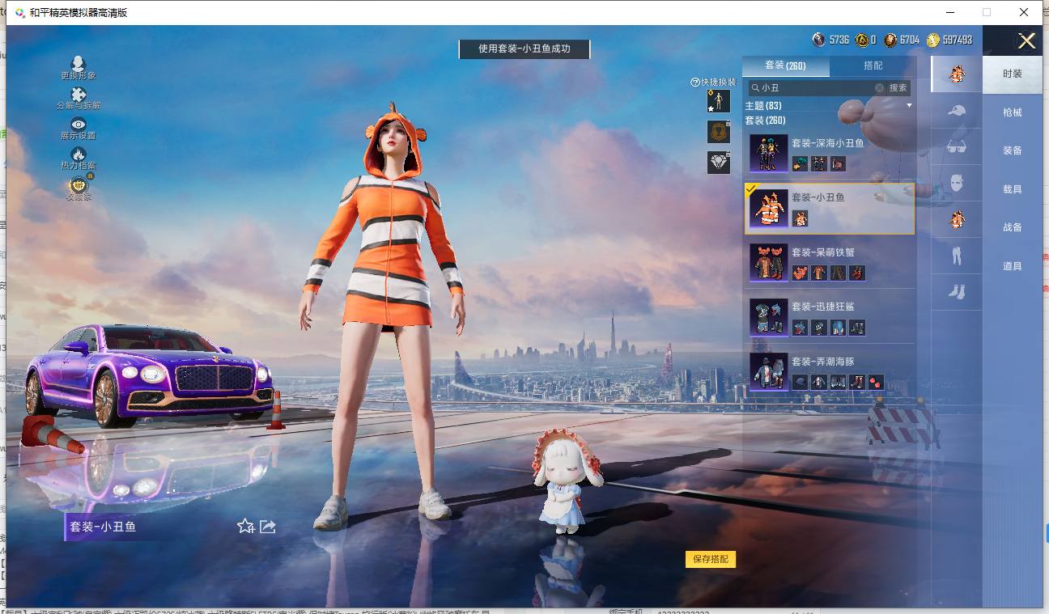Click the gold badge icon under 热力档案
The width and height of the screenshot is (1049, 614).
click(x=79, y=184)
